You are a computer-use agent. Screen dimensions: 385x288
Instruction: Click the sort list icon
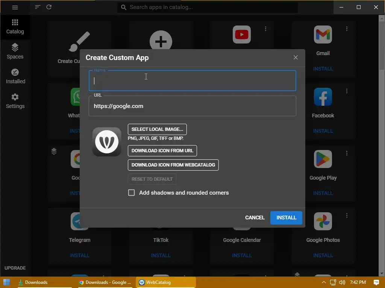pyautogui.click(x=38, y=7)
